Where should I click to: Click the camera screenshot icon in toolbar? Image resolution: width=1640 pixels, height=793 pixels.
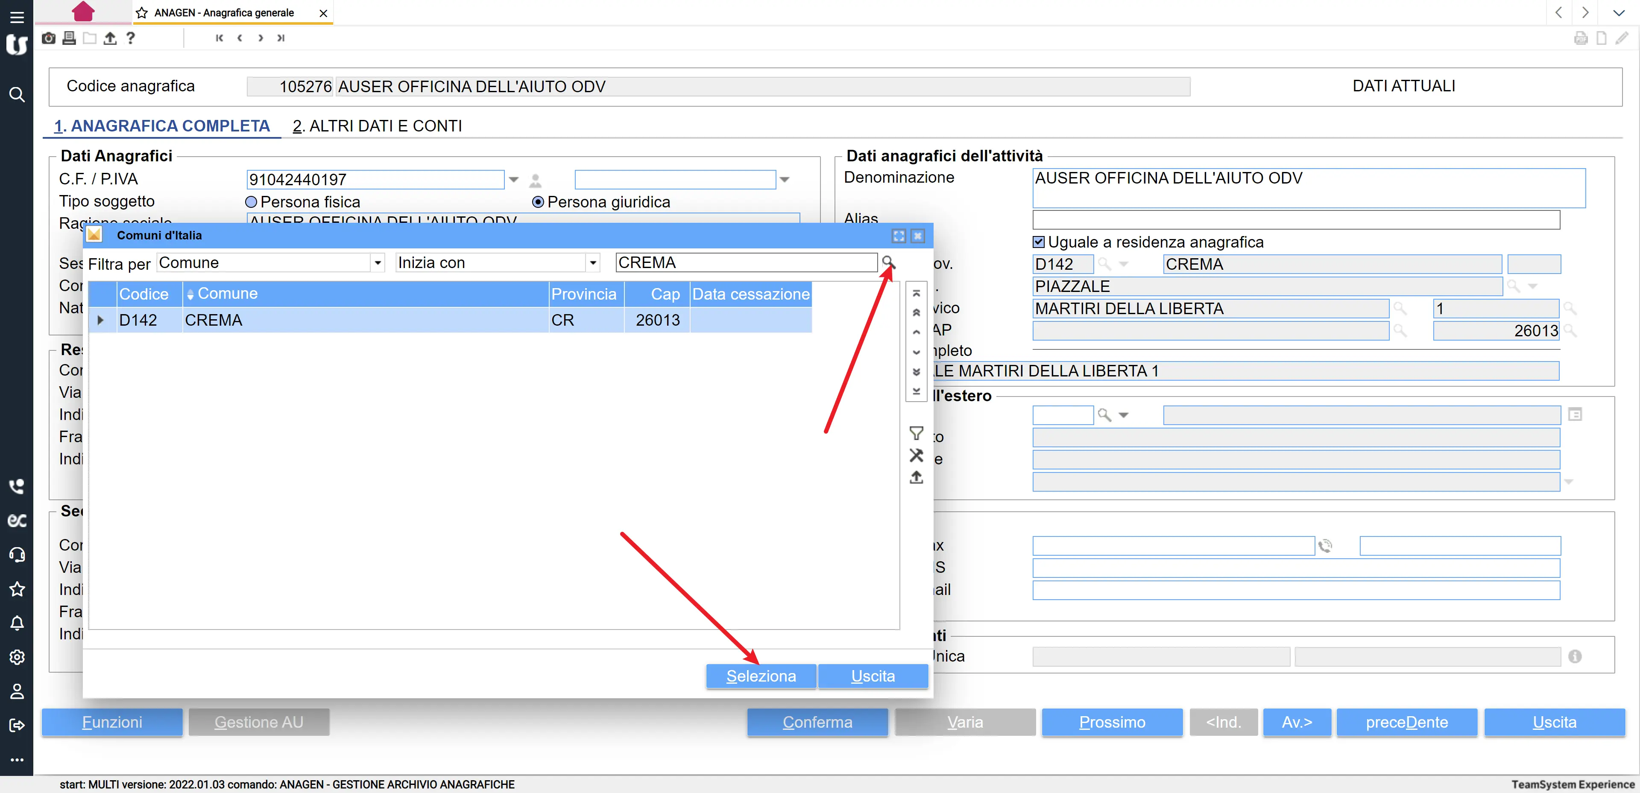[x=48, y=38]
